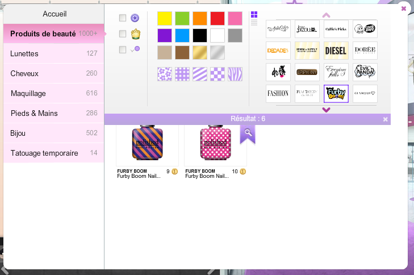Filter by orange color swatch
This screenshot has width=414, height=275.
tap(200, 18)
